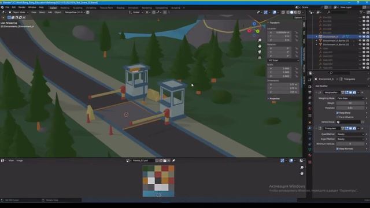Select the box selection mode icon
The width and height of the screenshot is (370, 208).
(9, 17)
